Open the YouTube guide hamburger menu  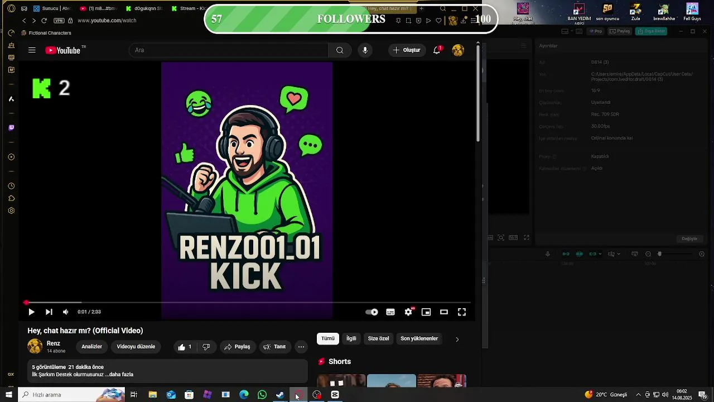click(32, 50)
